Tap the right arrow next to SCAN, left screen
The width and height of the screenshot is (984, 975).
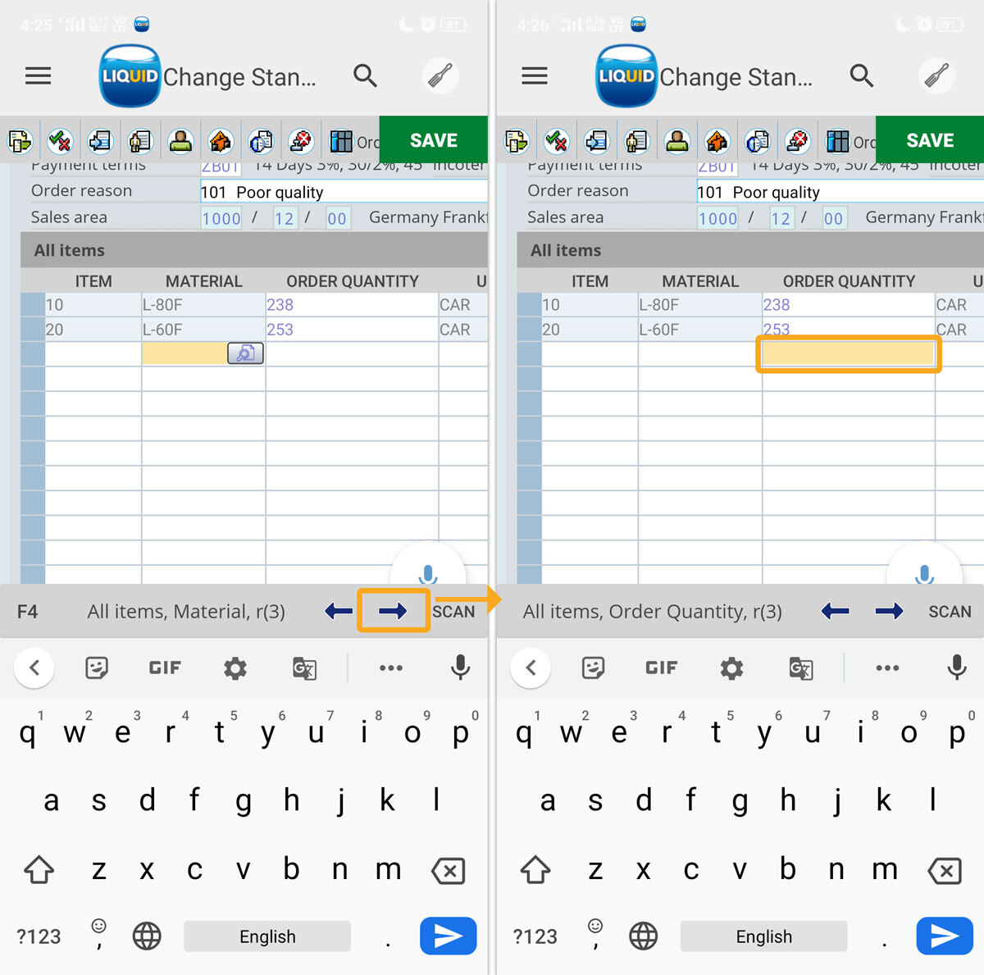(393, 611)
